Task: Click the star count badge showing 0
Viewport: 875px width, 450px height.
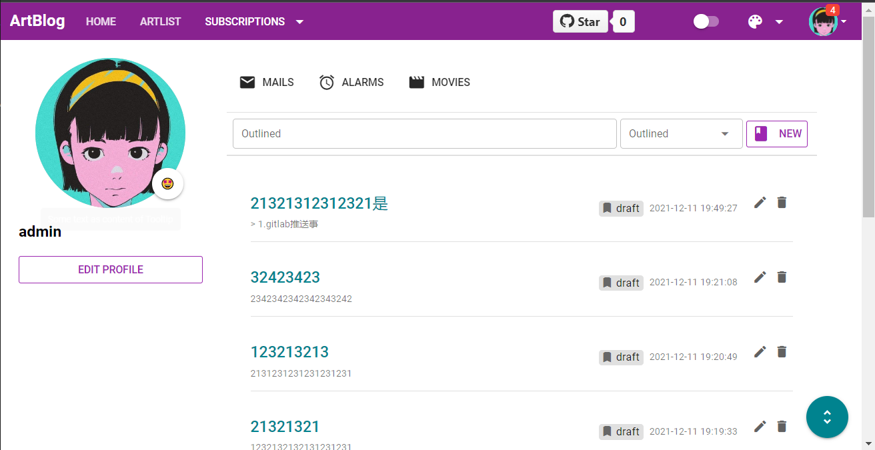Action: (x=623, y=21)
